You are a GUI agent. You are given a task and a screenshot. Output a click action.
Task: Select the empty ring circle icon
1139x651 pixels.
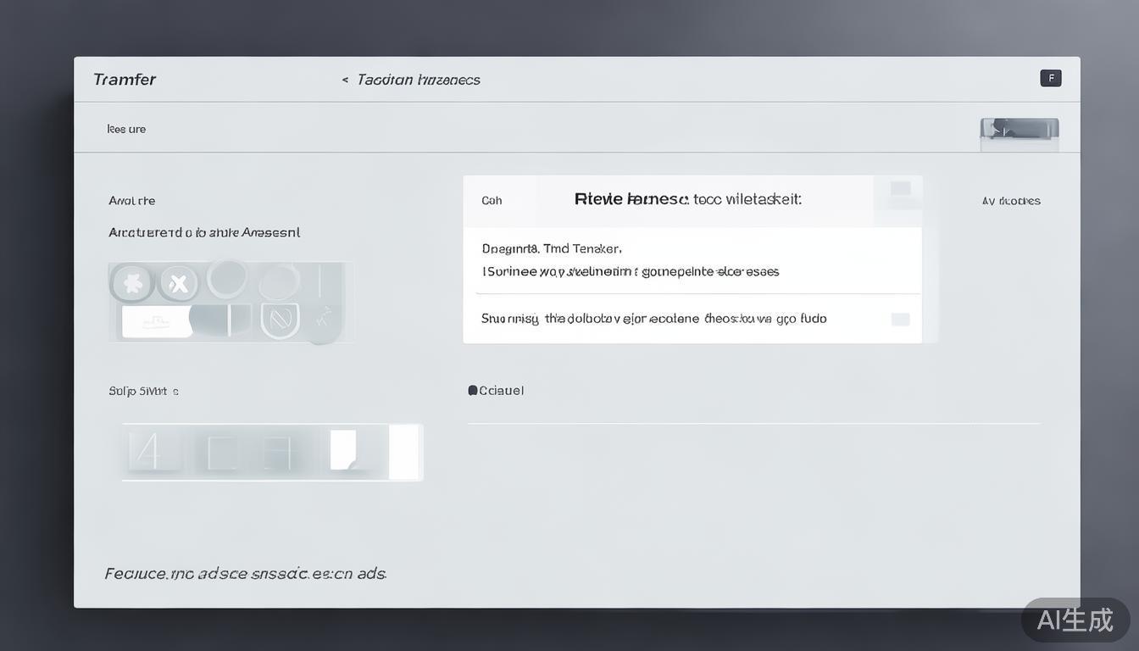(227, 279)
